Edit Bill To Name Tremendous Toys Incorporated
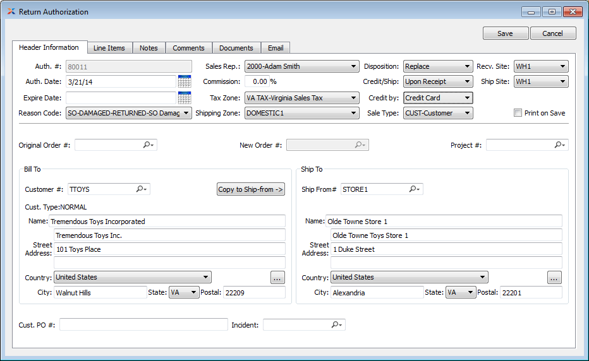This screenshot has width=589, height=361. 167,221
